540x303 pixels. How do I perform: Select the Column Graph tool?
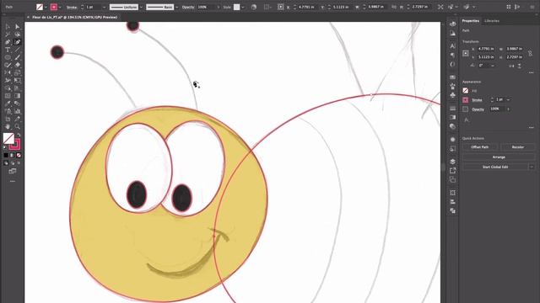tap(17, 111)
